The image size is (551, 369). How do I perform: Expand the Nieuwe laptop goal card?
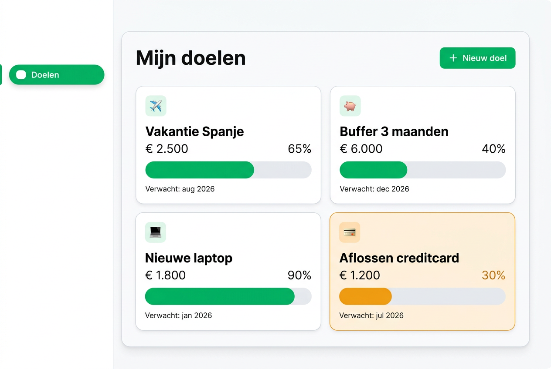point(228,271)
